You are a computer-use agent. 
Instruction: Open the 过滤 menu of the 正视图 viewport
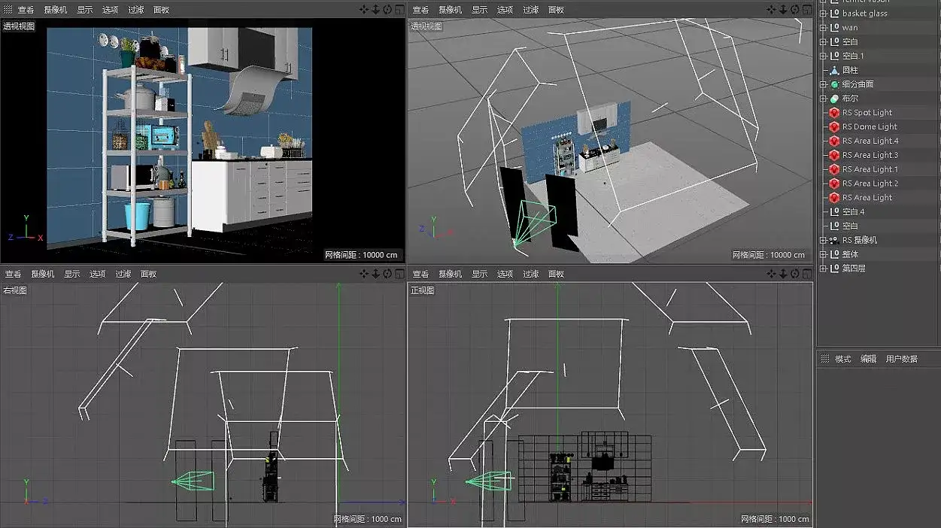pos(530,274)
